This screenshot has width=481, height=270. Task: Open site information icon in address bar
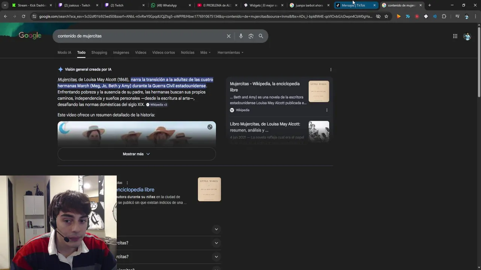click(x=34, y=16)
